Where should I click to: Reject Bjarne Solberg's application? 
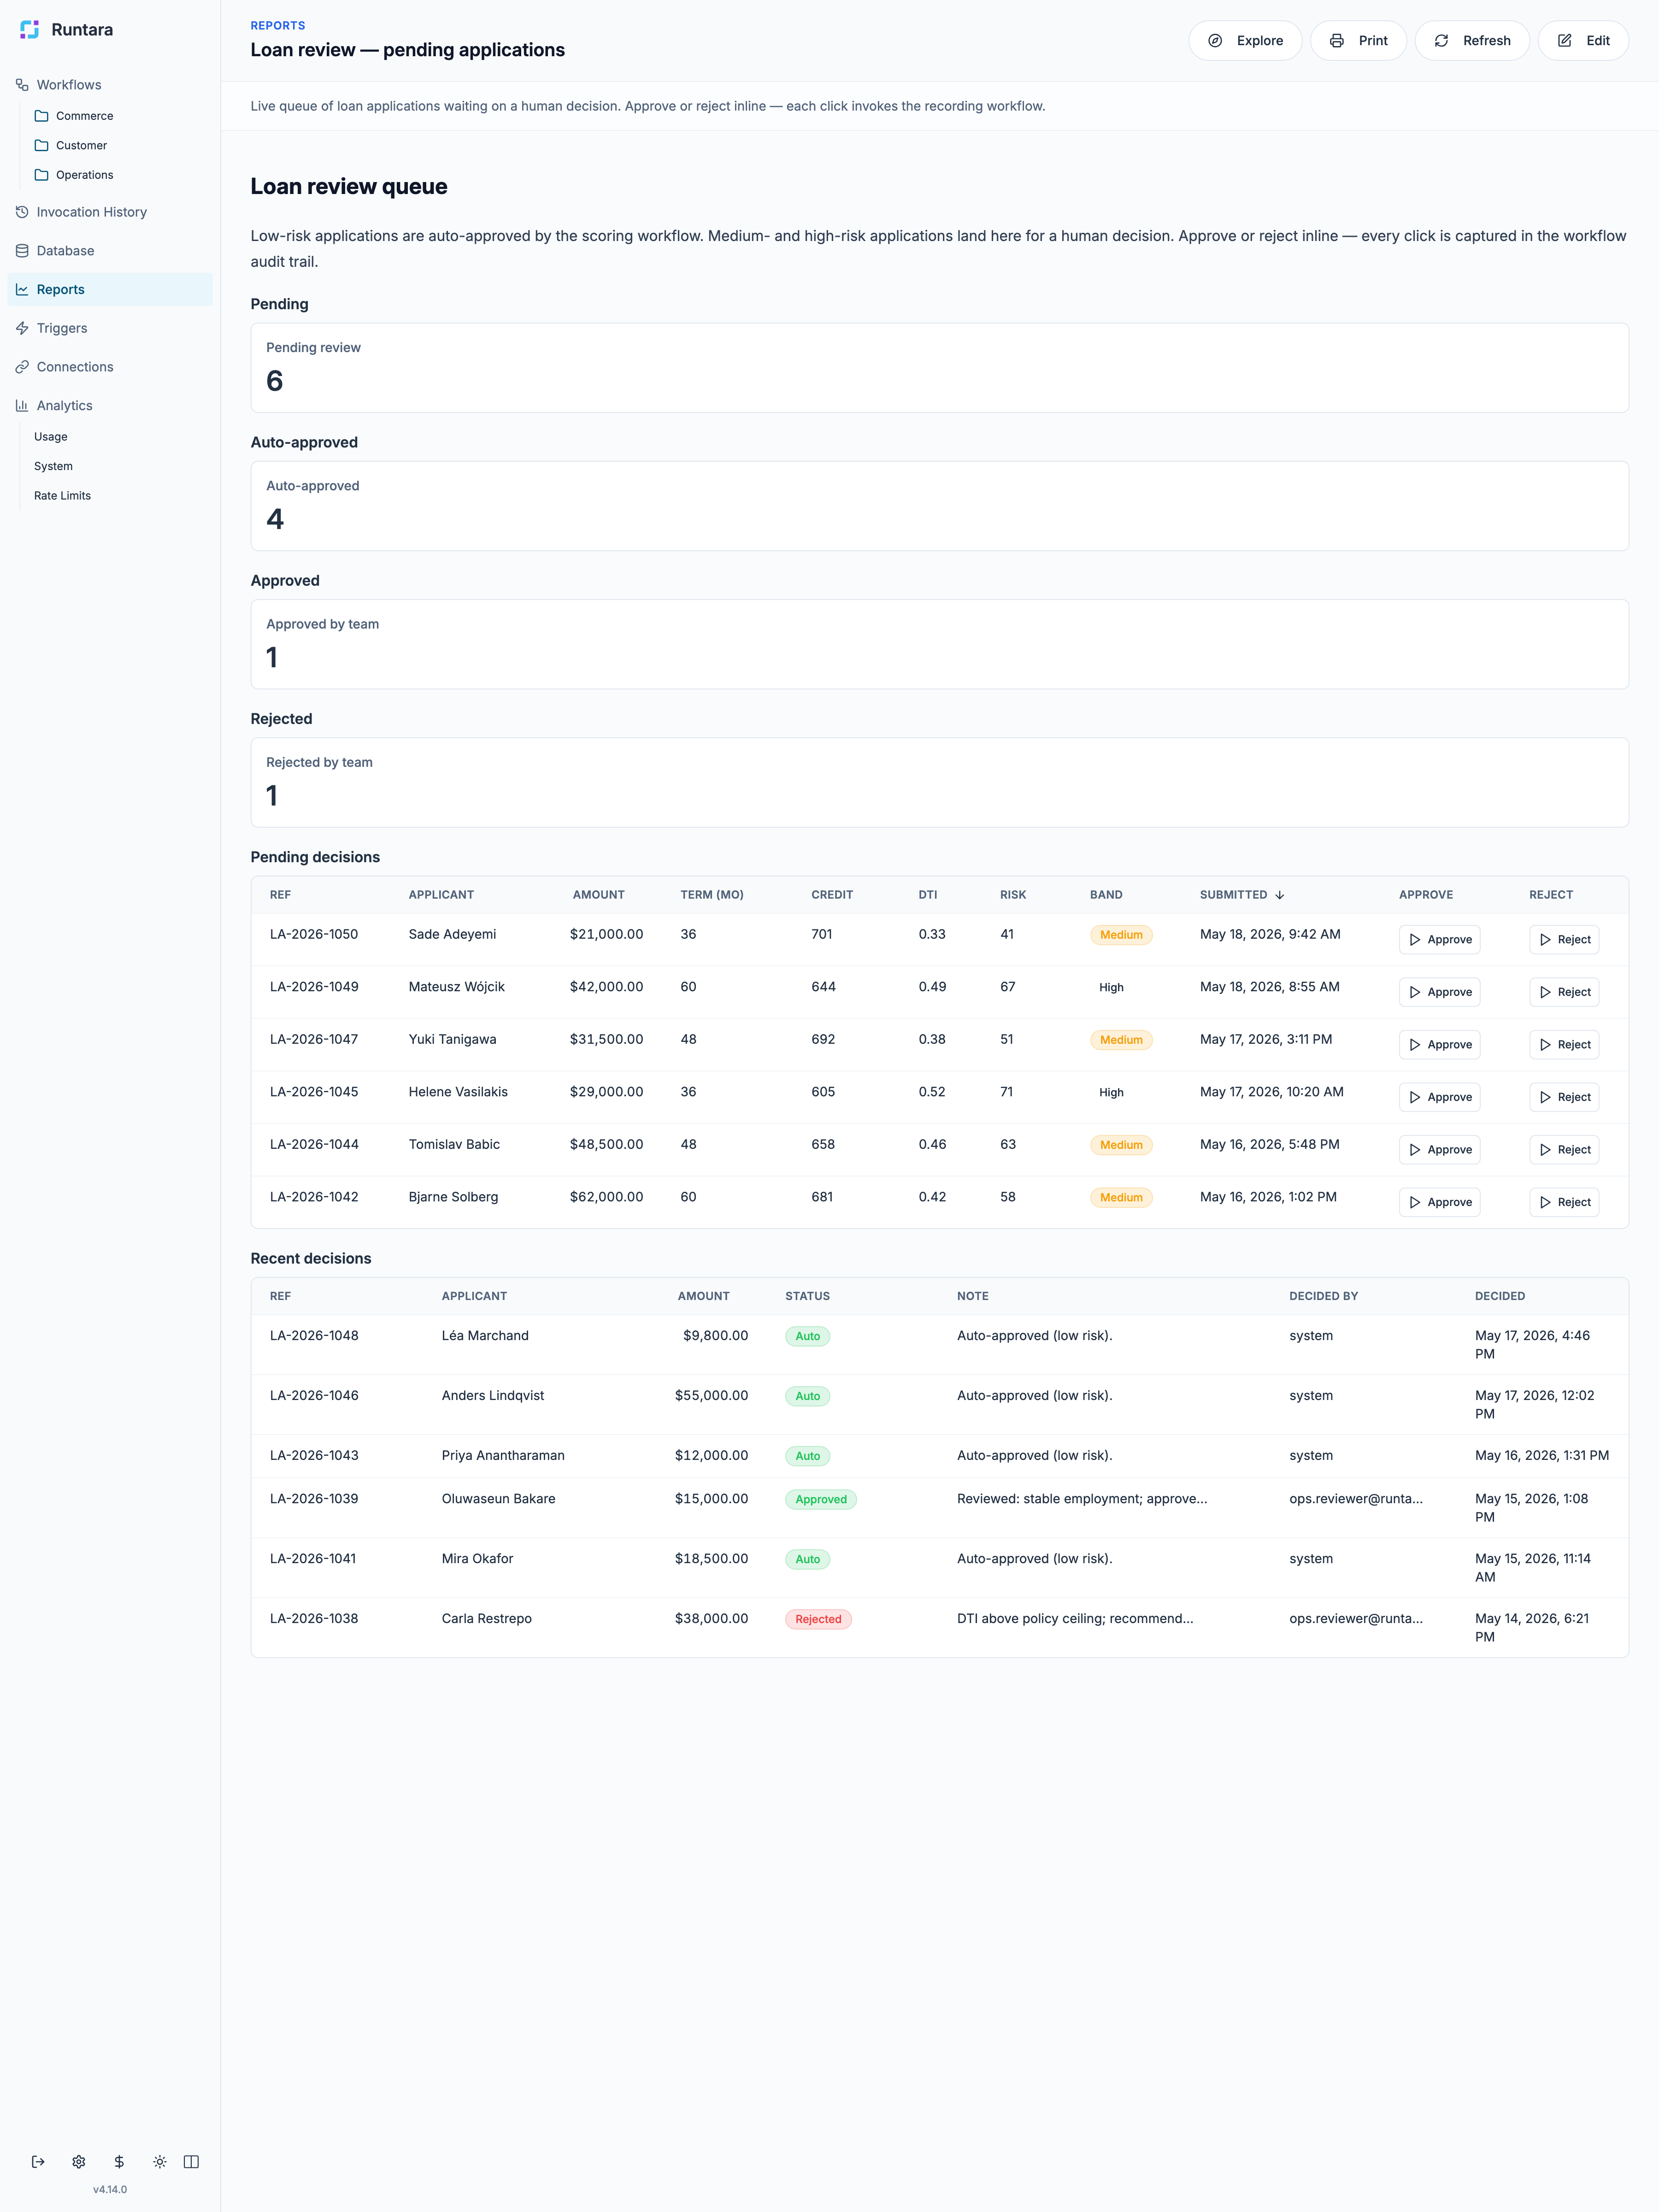[1564, 1202]
